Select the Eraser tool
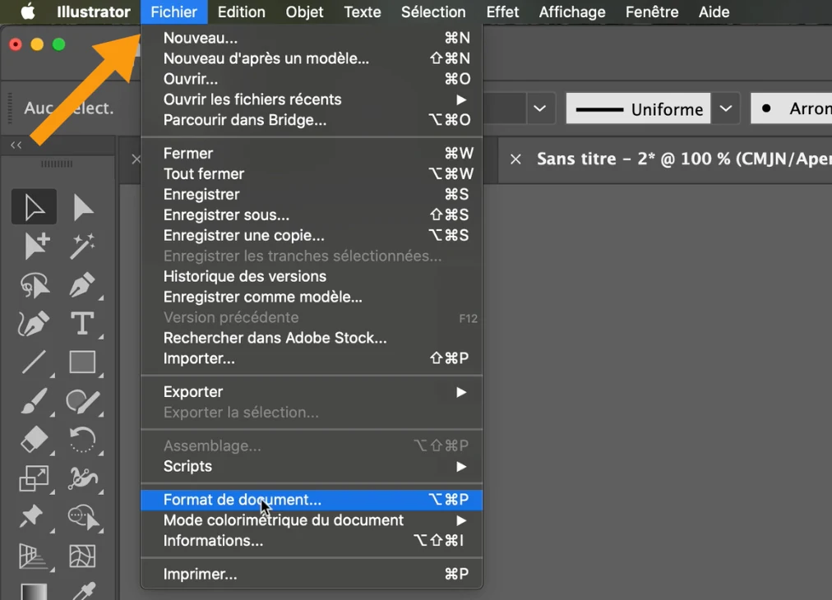This screenshot has height=600, width=832. 34,441
